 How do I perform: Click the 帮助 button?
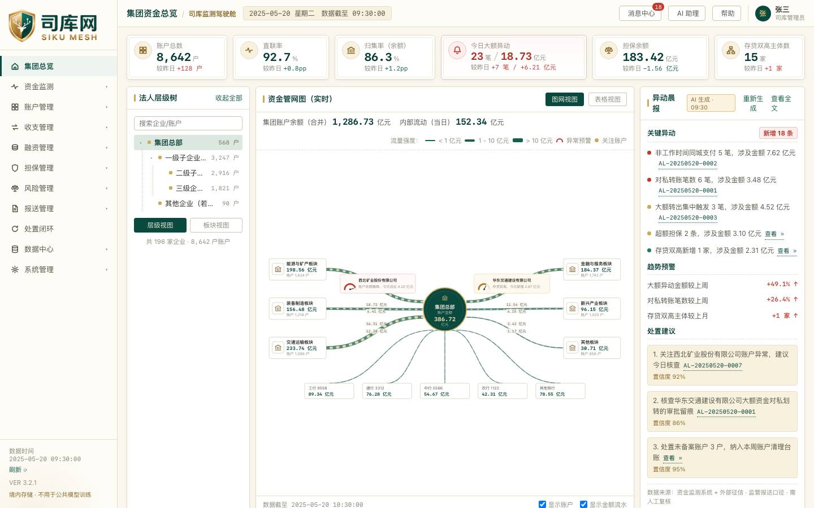tap(727, 14)
